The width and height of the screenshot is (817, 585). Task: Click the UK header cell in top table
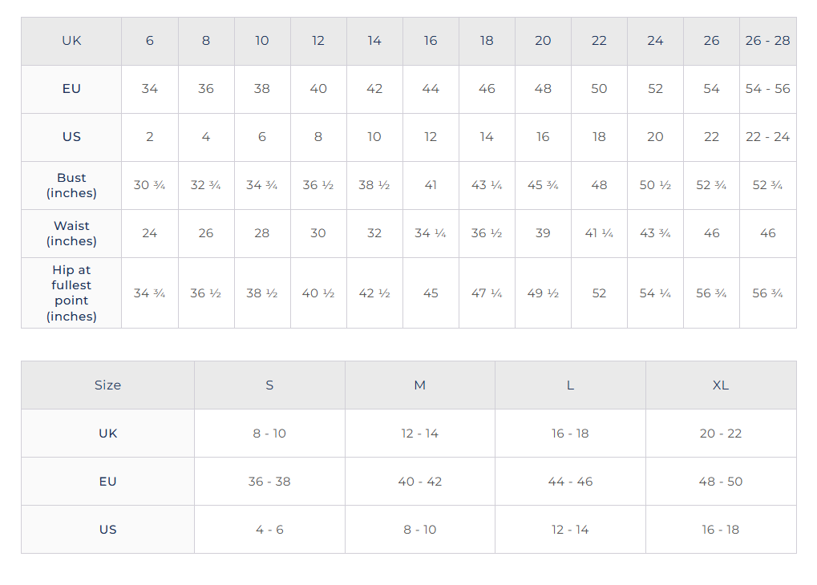pos(71,41)
